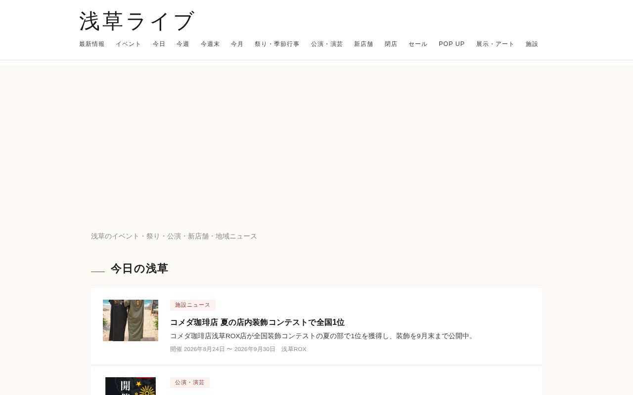Open the 今週末 navigation link

[x=210, y=44]
